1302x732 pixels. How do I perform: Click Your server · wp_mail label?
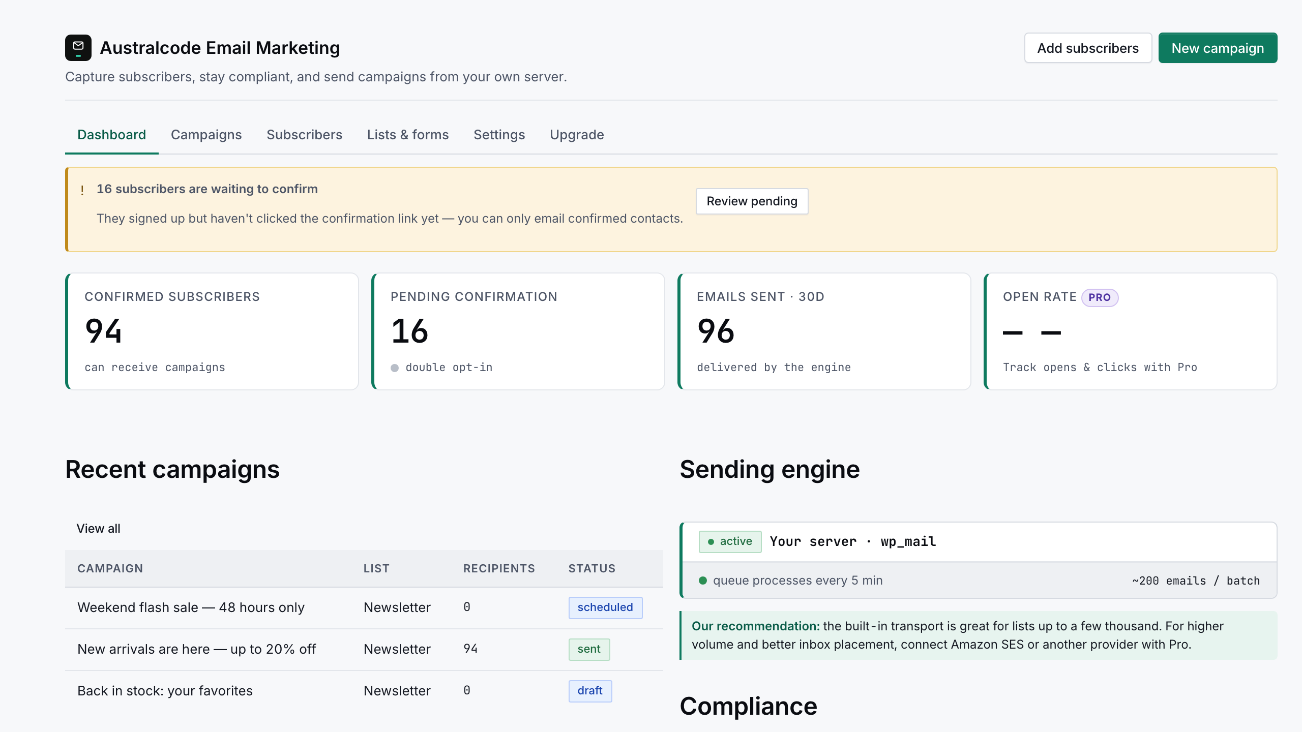point(852,542)
